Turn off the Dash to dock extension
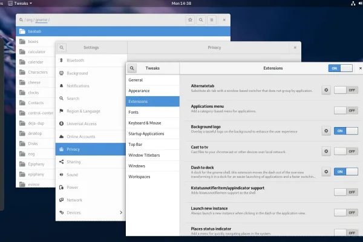363x242 pixels. (x=344, y=172)
